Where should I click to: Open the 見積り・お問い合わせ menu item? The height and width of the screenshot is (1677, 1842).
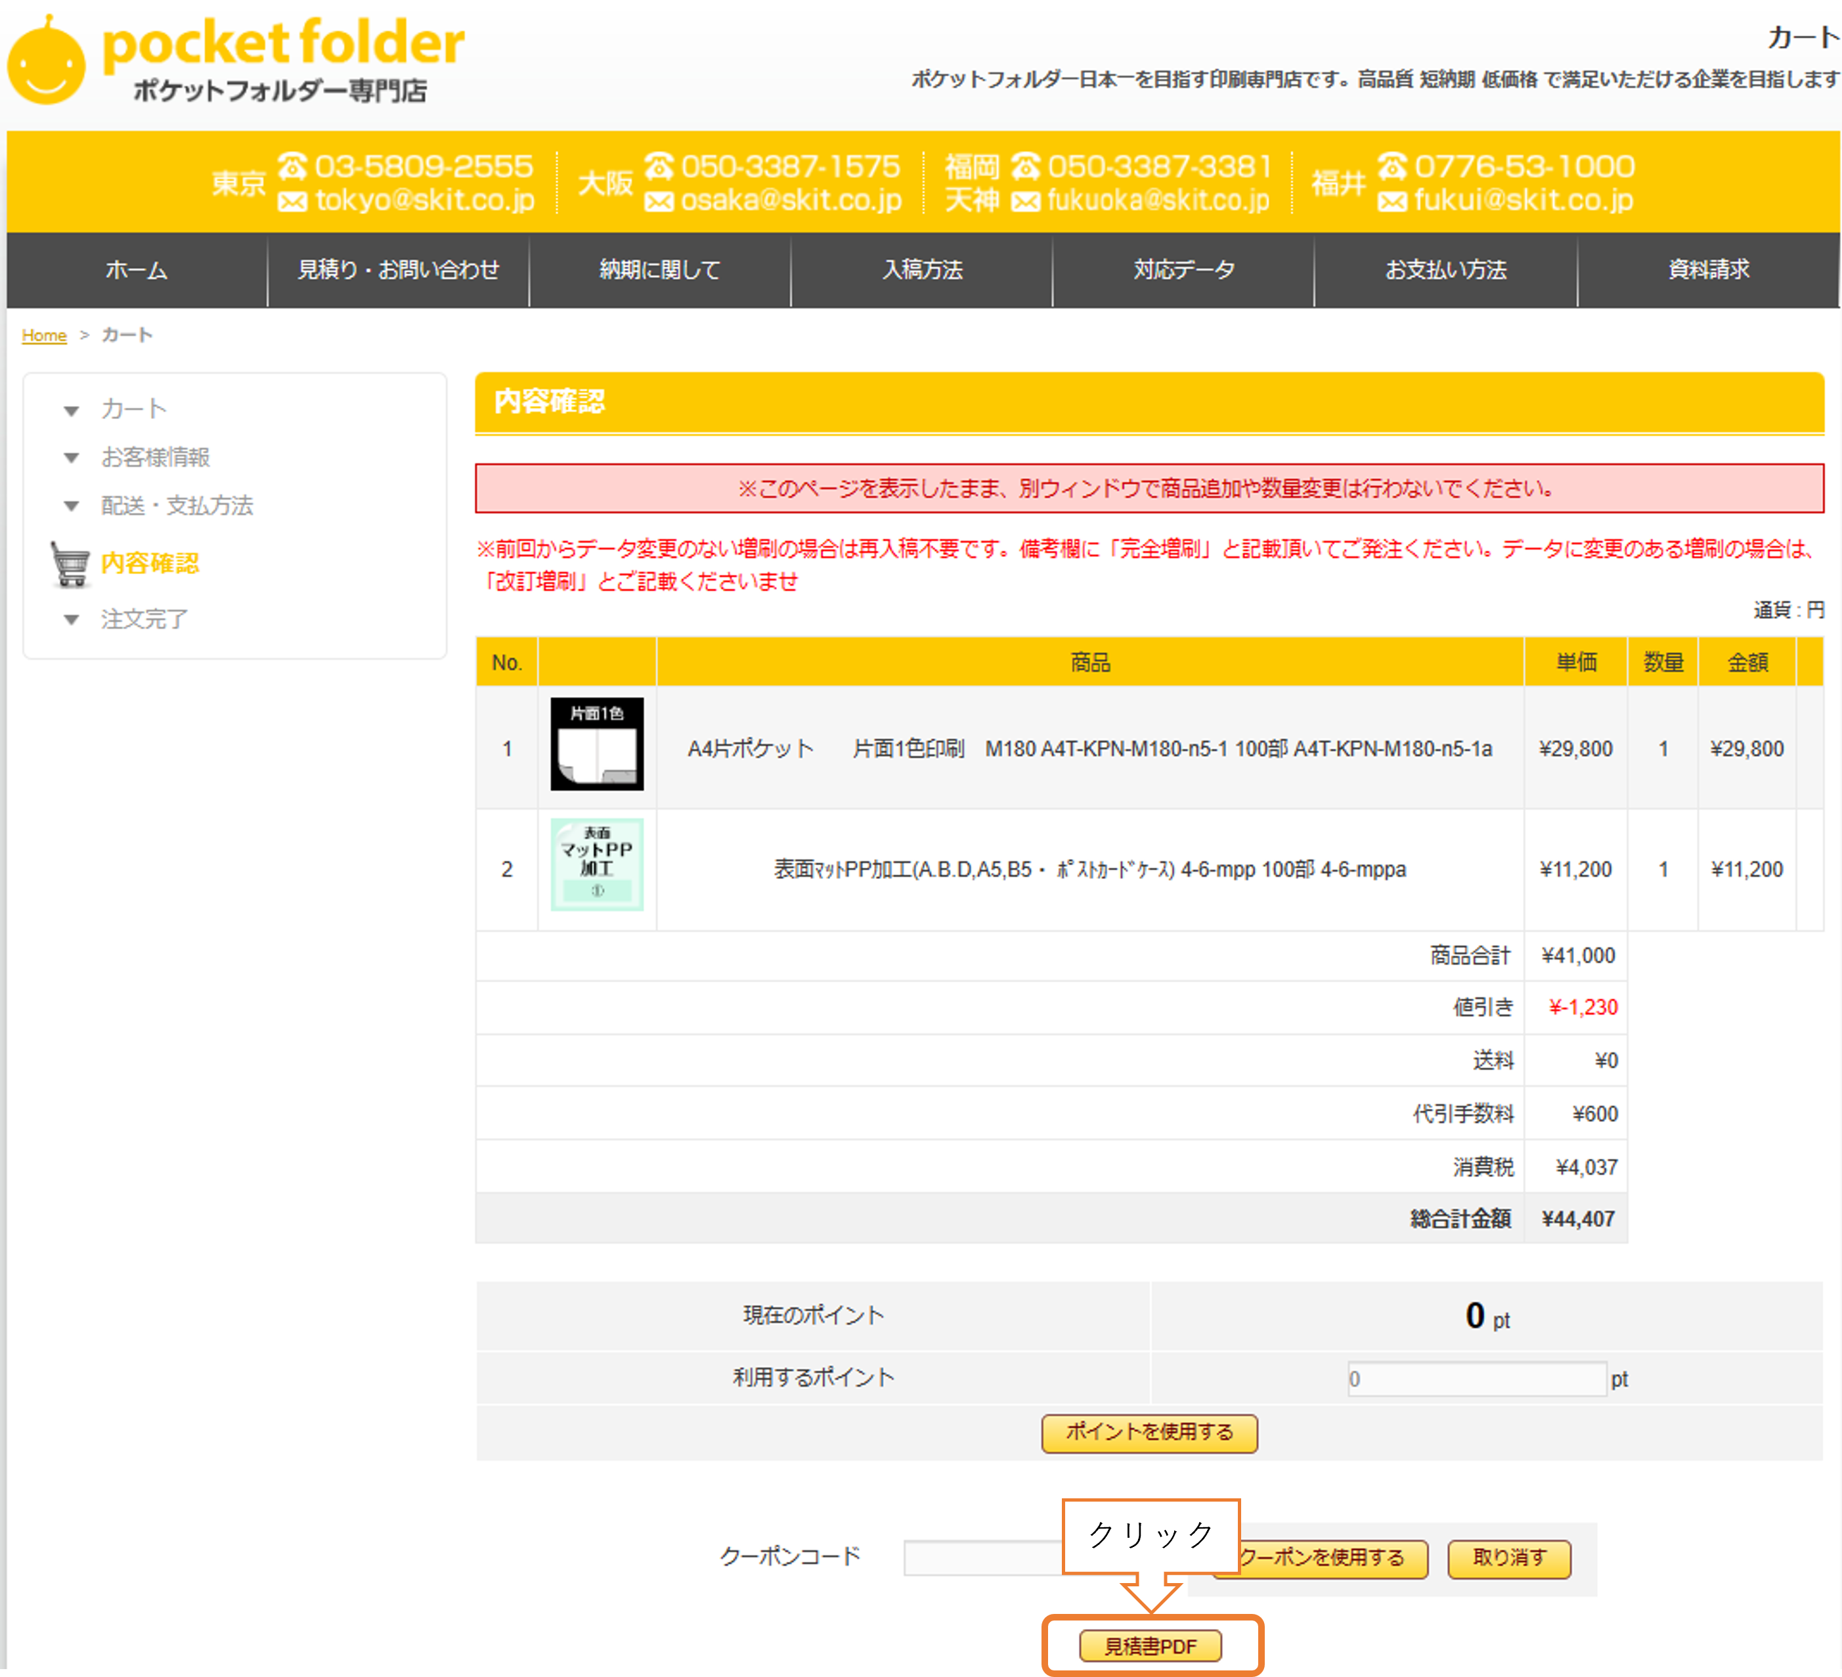[399, 269]
